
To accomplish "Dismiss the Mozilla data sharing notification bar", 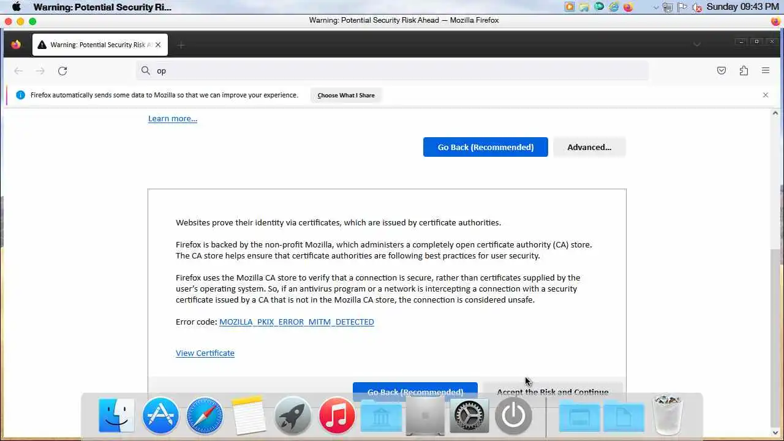I will click(x=766, y=95).
